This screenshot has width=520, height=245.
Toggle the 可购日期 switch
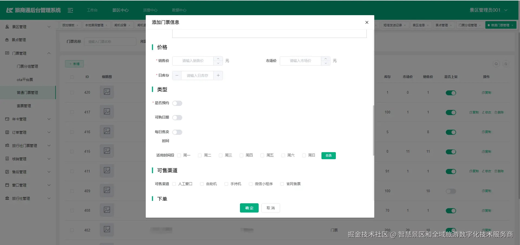click(x=177, y=117)
